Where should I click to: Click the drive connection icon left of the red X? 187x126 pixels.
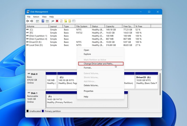click(x=53, y=21)
